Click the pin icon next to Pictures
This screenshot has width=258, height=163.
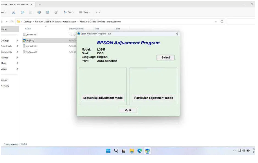17,58
